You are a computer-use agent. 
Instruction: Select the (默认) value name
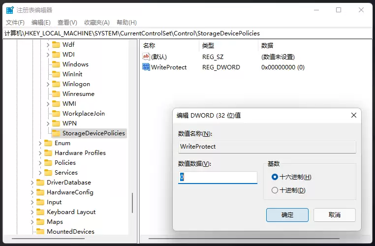pos(159,57)
